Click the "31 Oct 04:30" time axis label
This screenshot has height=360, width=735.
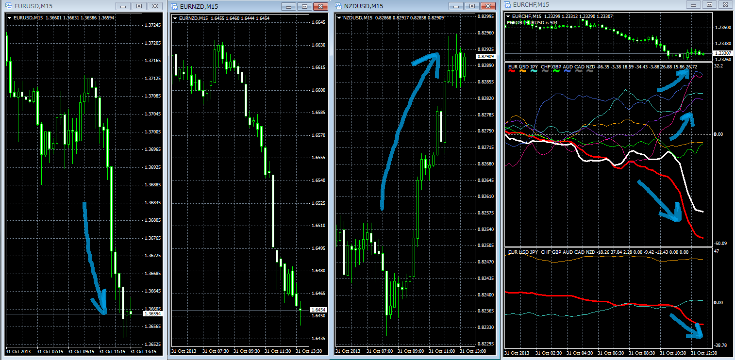[579, 353]
